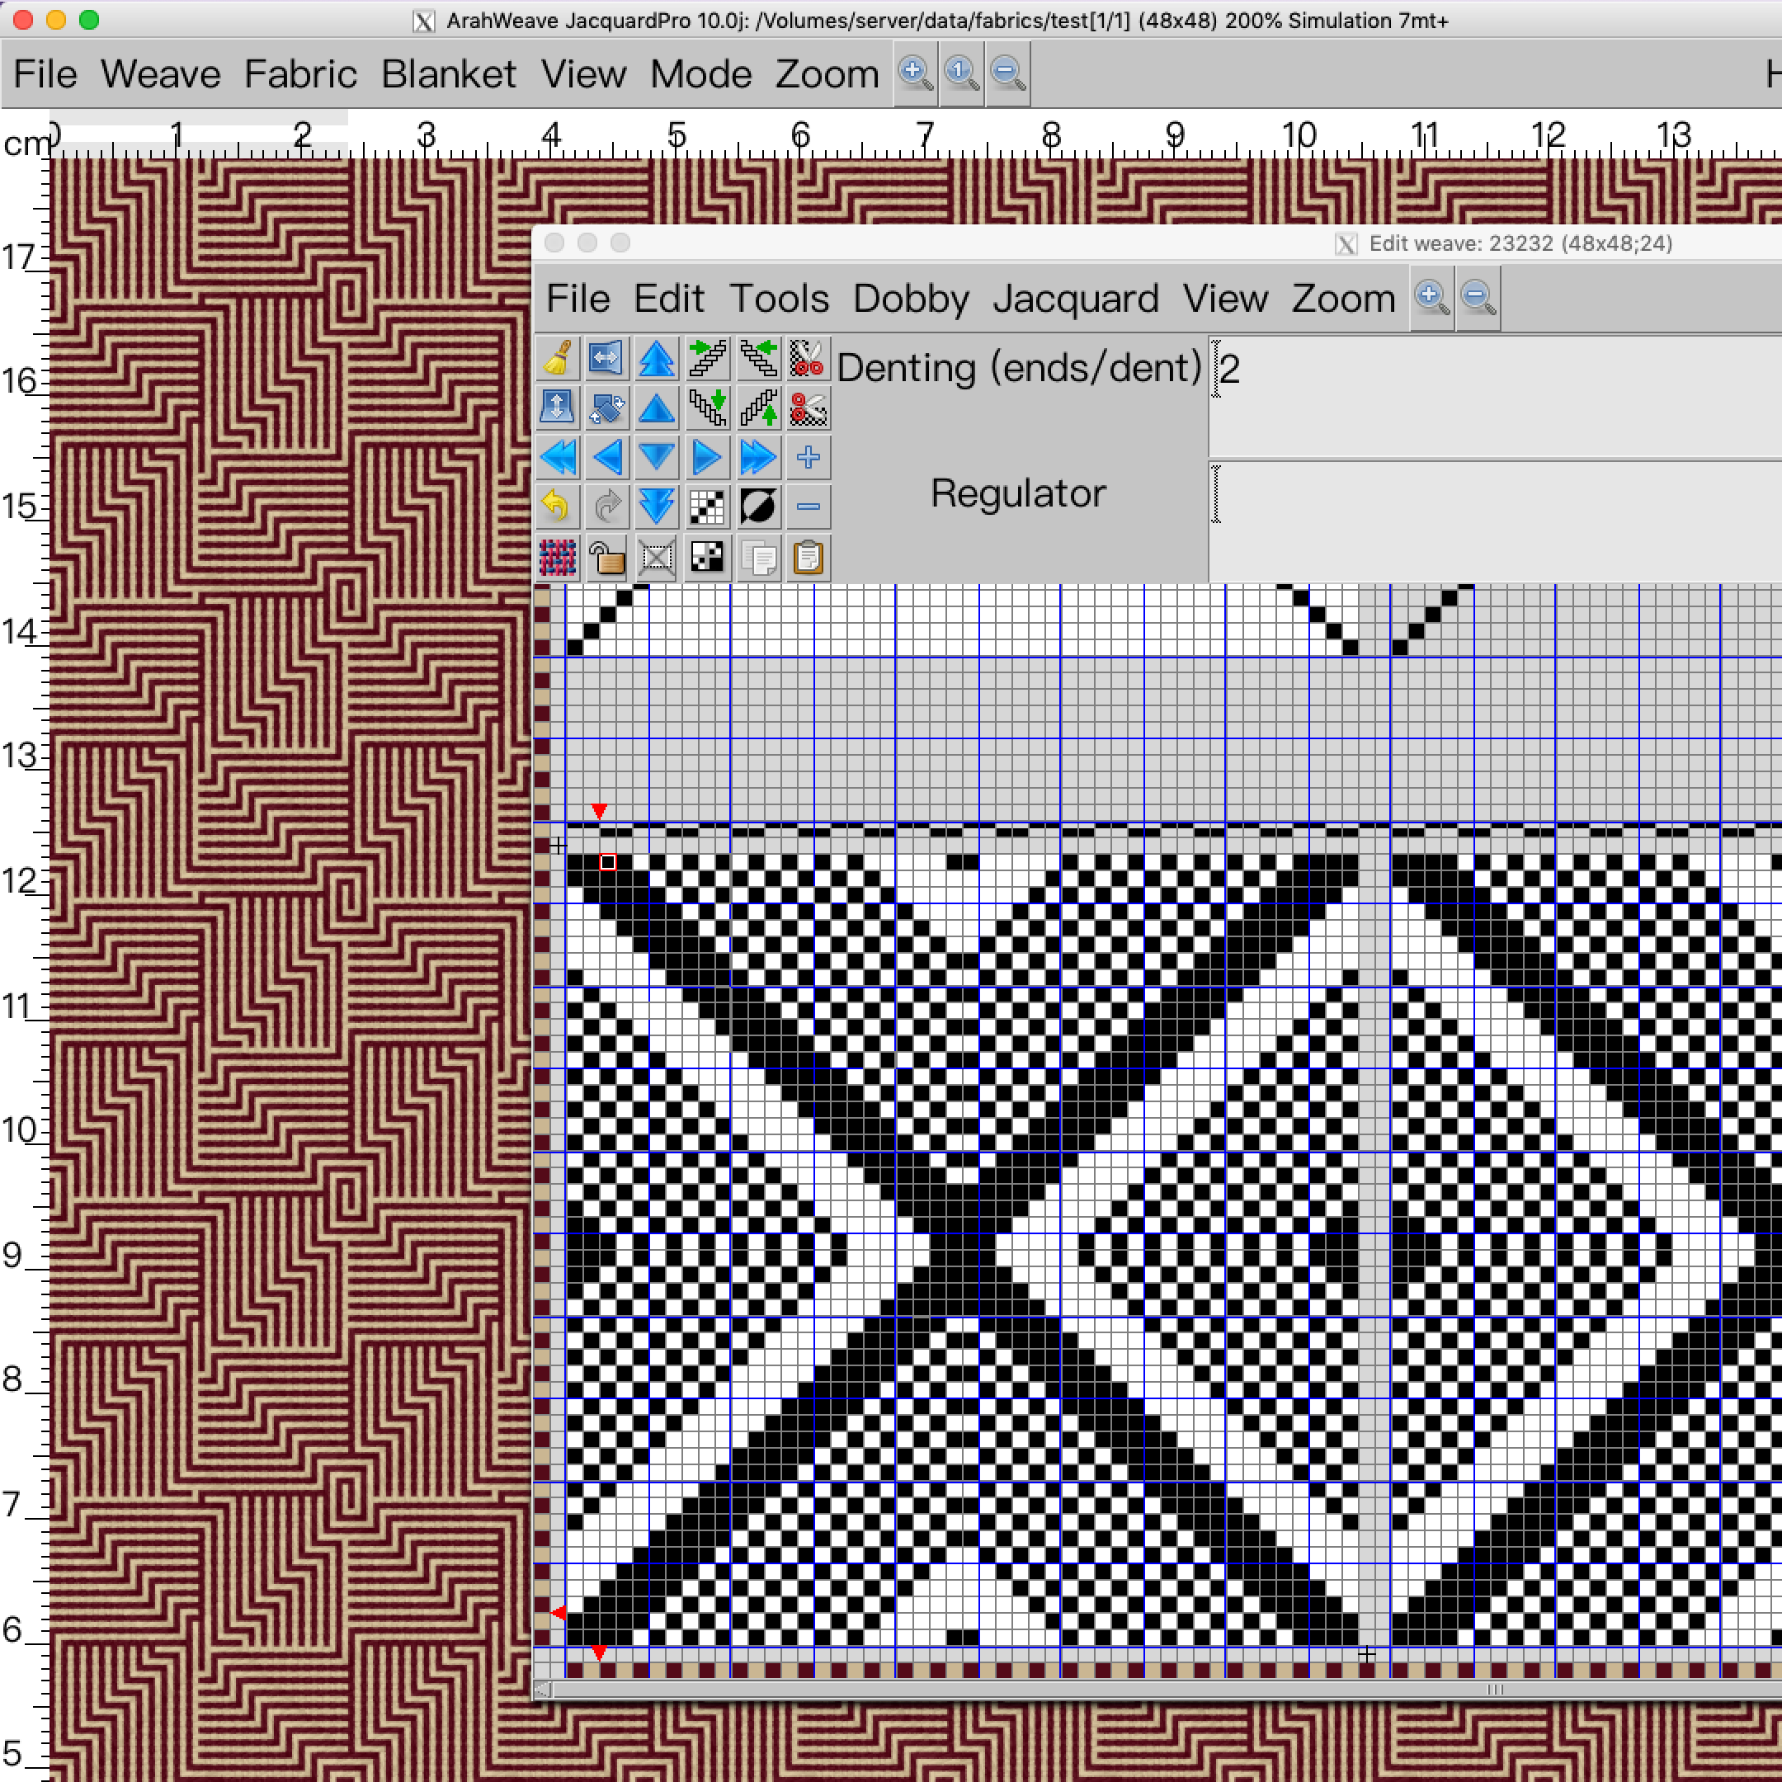Image resolution: width=1782 pixels, height=1782 pixels.
Task: Open the Edit menu in weave editor
Action: 669,299
